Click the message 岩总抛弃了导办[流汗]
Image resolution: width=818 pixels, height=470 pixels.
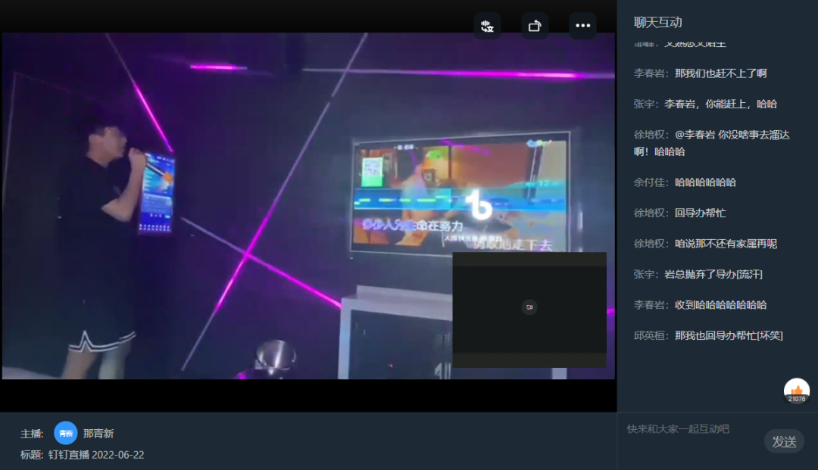pyautogui.click(x=713, y=274)
